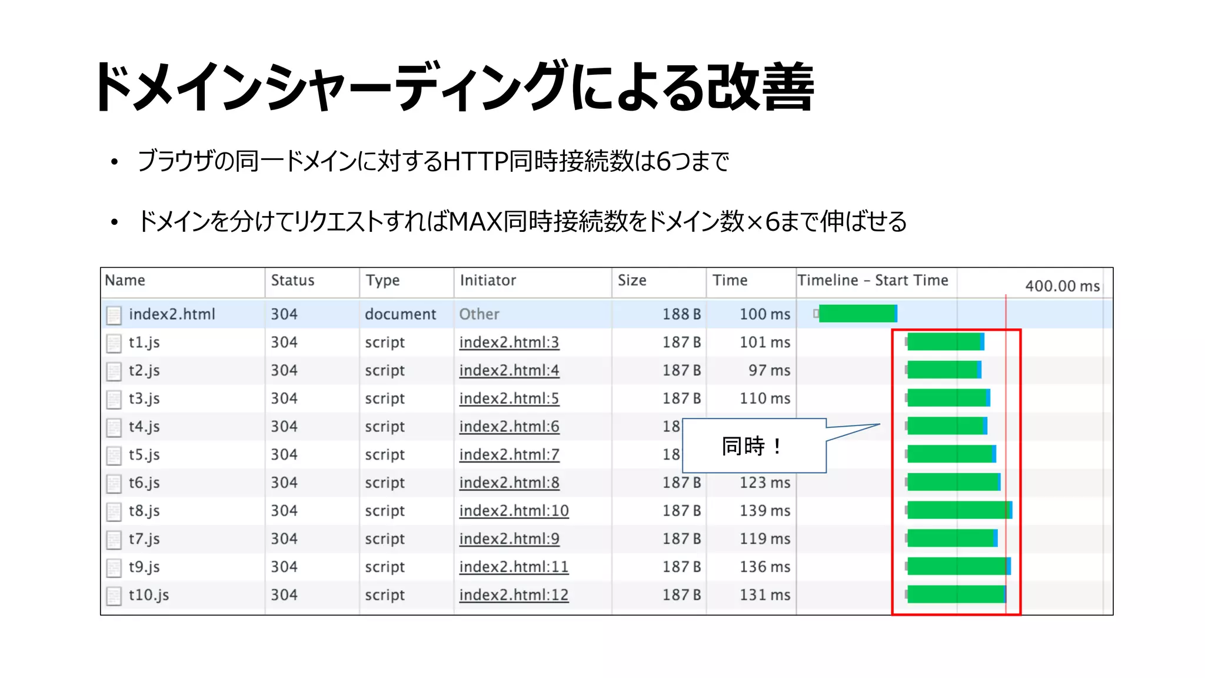Click the file icon beside t8.js
Image resolution: width=1205 pixels, height=678 pixels.
(114, 511)
